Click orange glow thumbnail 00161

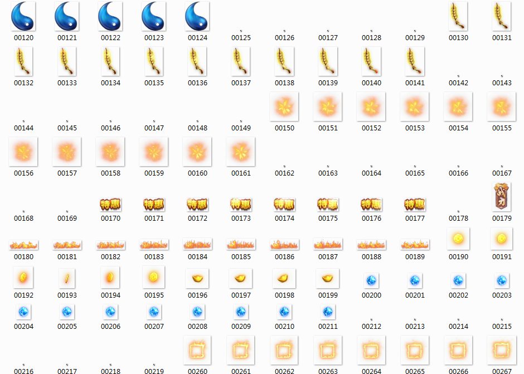(x=241, y=152)
